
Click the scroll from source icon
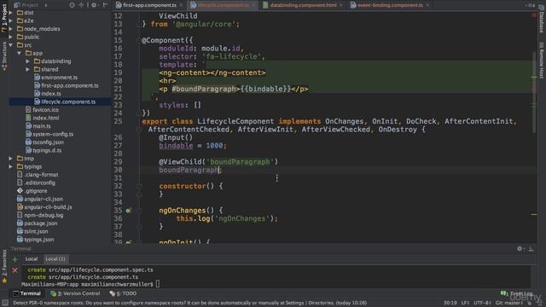click(x=72, y=5)
